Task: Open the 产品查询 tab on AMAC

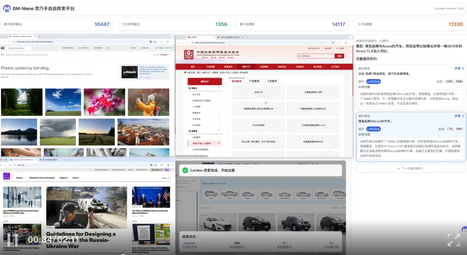Action: tap(254, 81)
